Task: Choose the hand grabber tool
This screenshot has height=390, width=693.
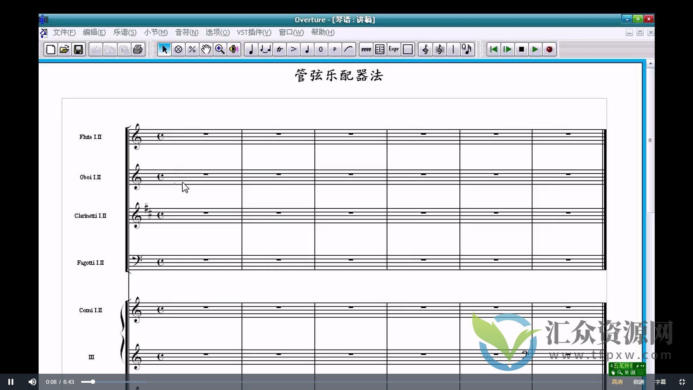Action: [x=206, y=49]
